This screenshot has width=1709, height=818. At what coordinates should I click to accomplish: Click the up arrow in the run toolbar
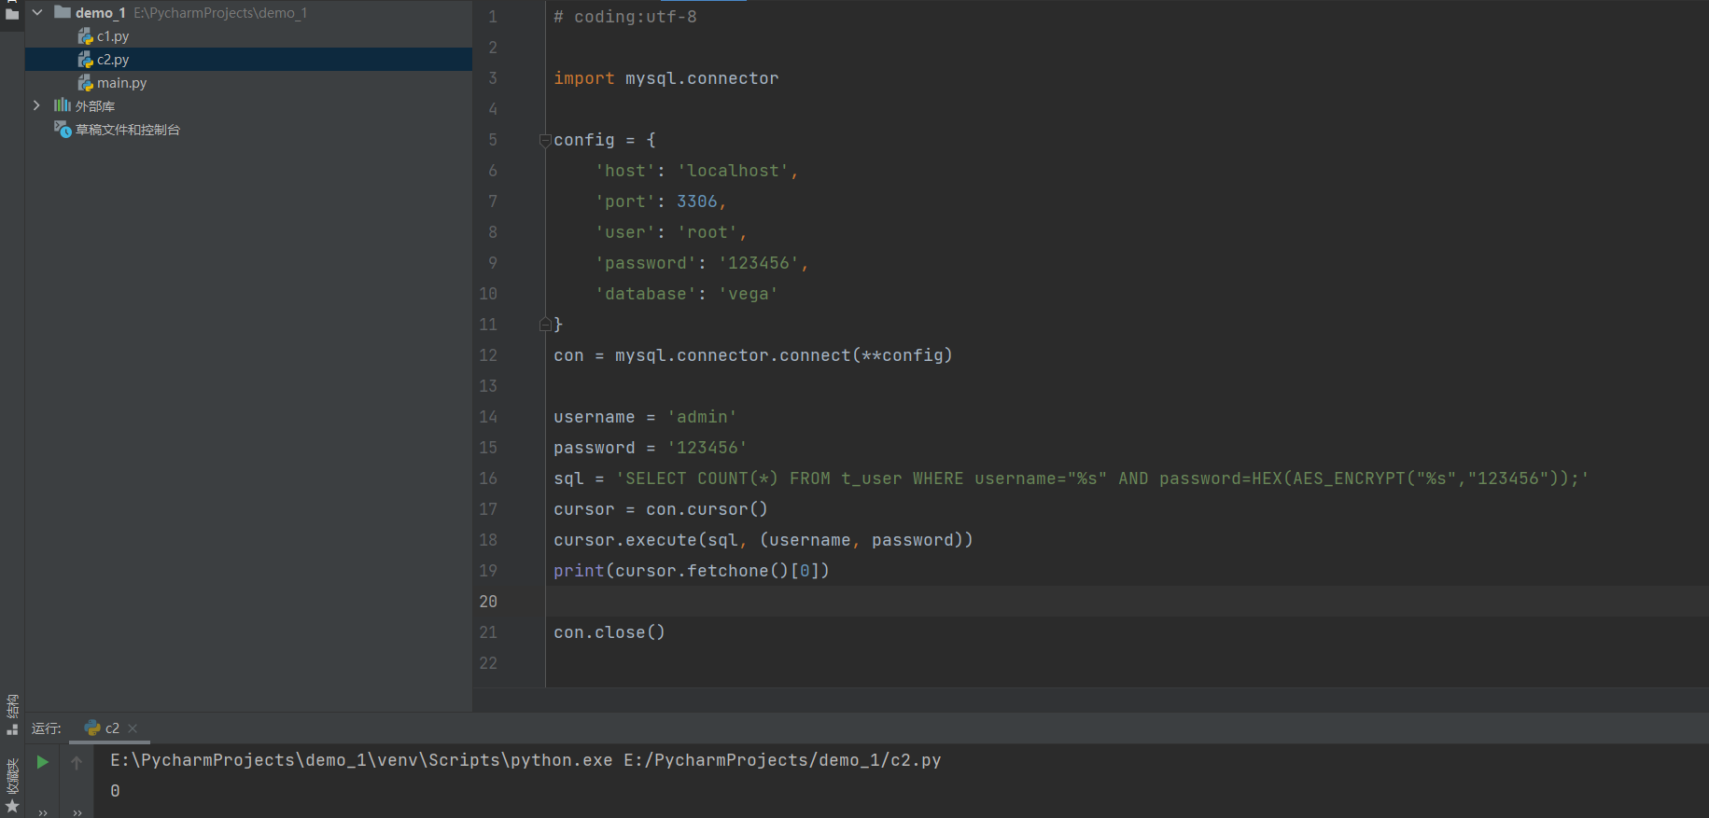pyautogui.click(x=77, y=762)
